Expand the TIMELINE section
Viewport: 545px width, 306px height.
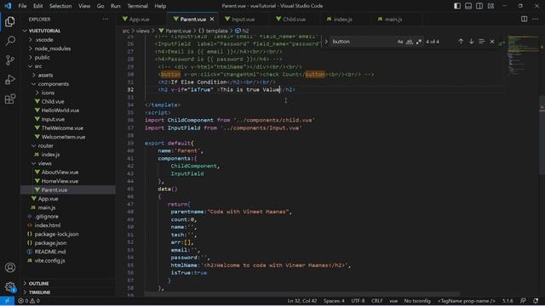pos(39,292)
